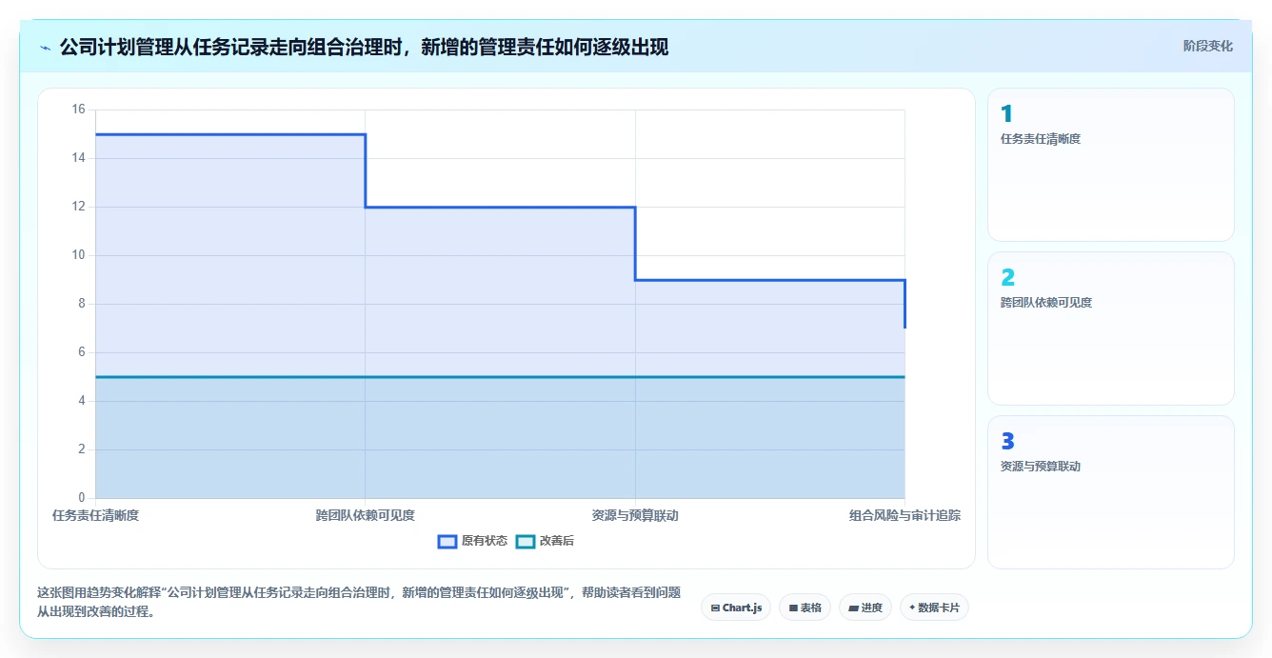Image resolution: width=1272 pixels, height=658 pixels.
Task: Click the blue step line at value 15
Action: pos(230,134)
